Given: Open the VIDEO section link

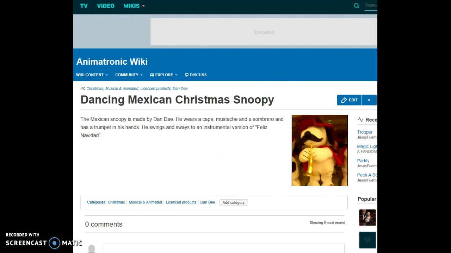Looking at the screenshot, I should tap(106, 6).
